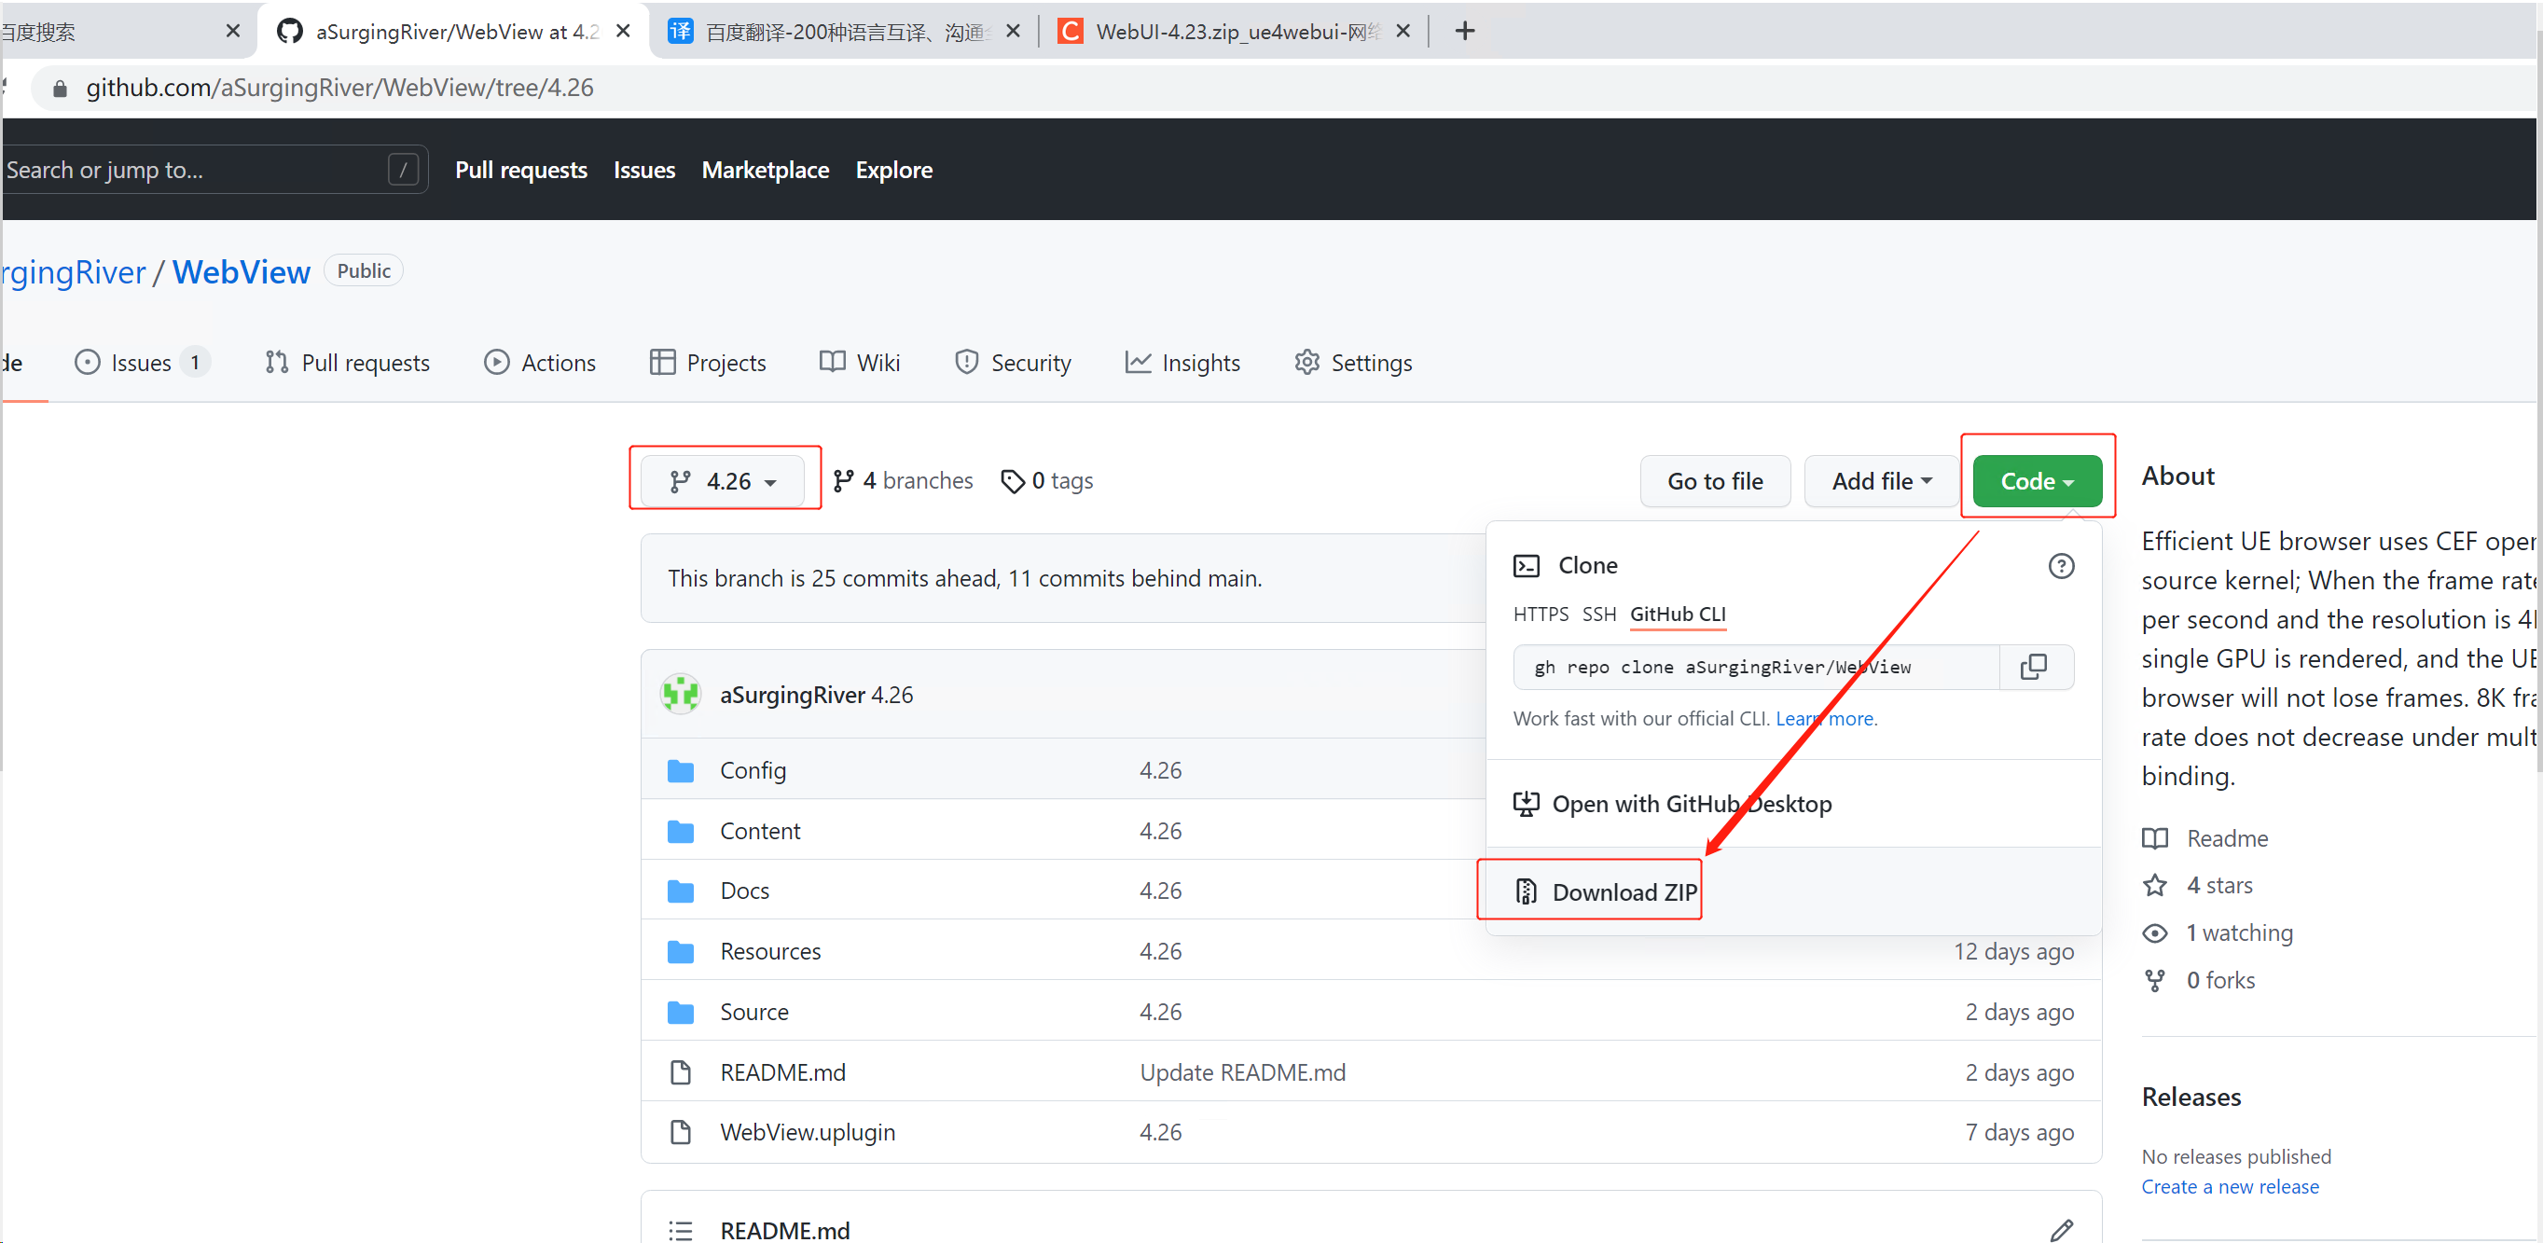The height and width of the screenshot is (1243, 2543).
Task: Expand the Add file dropdown
Action: point(1881,481)
